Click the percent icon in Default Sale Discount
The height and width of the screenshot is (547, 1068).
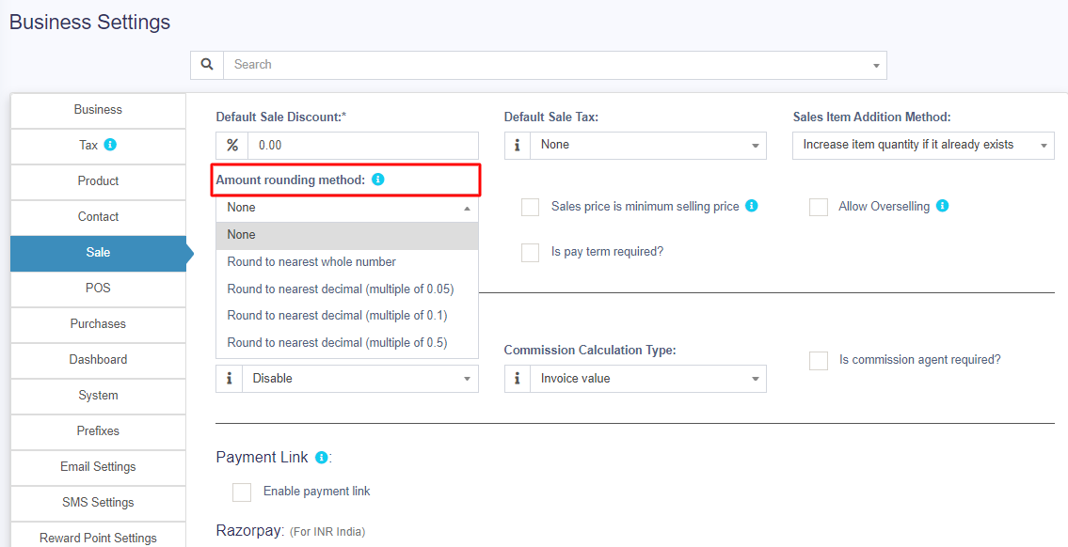pyautogui.click(x=232, y=146)
